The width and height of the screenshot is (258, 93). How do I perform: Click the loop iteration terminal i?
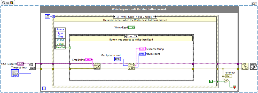pos(44,88)
